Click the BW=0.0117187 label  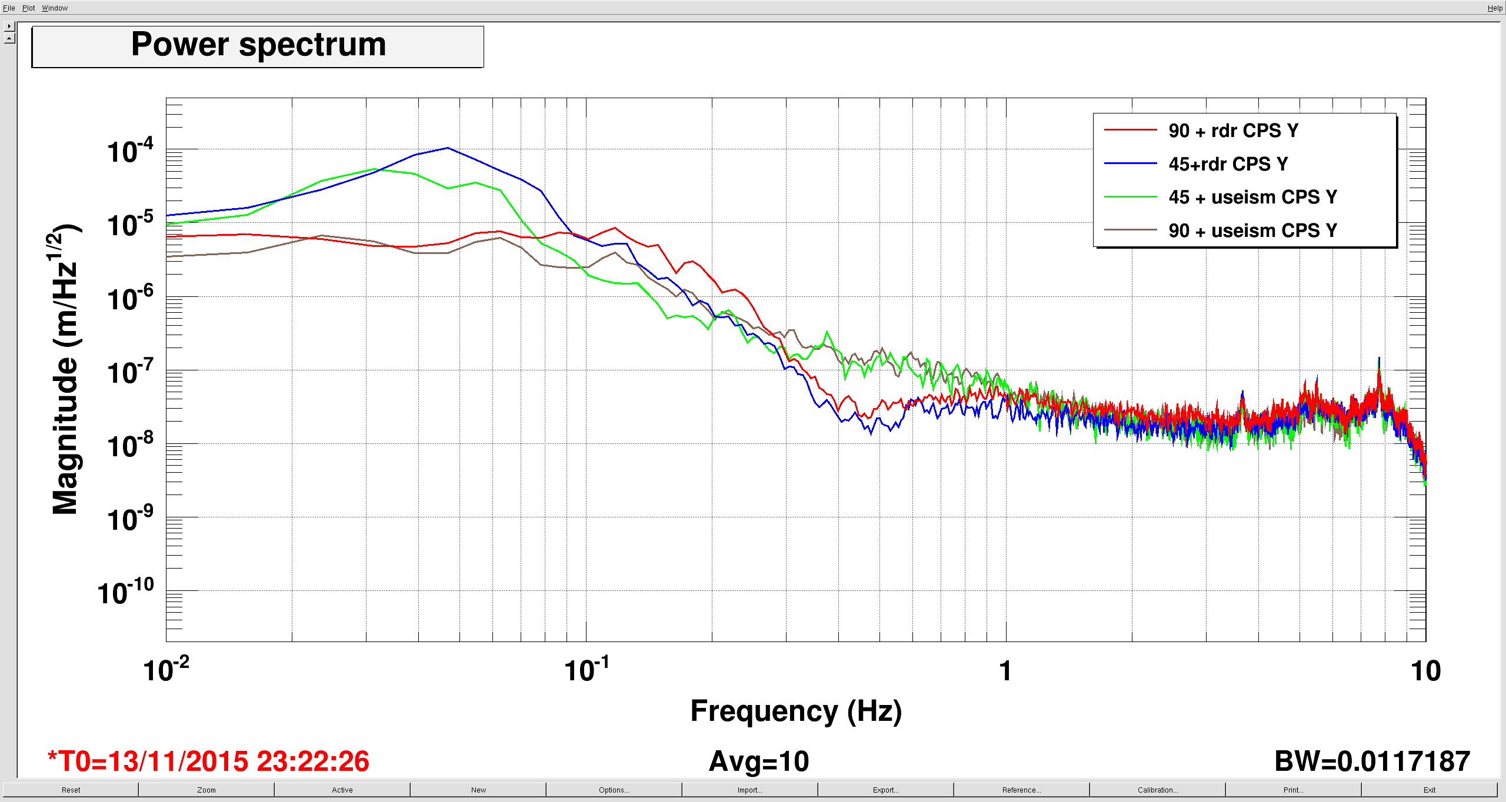click(x=1372, y=761)
